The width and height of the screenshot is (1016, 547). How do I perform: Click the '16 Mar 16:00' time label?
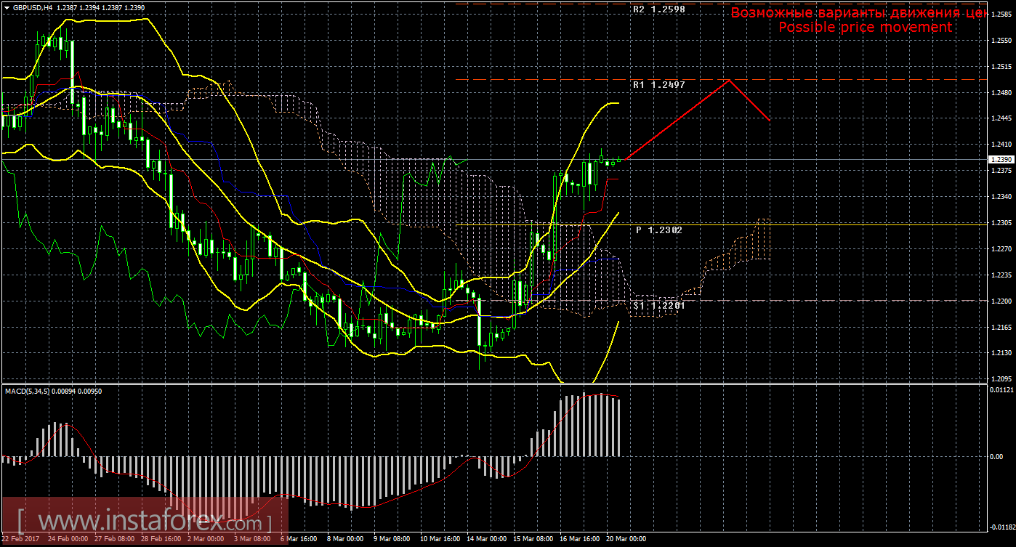click(579, 540)
